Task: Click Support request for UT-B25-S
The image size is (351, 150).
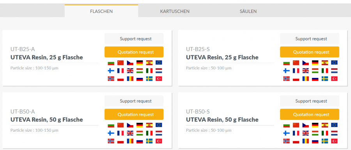Action: coord(310,39)
